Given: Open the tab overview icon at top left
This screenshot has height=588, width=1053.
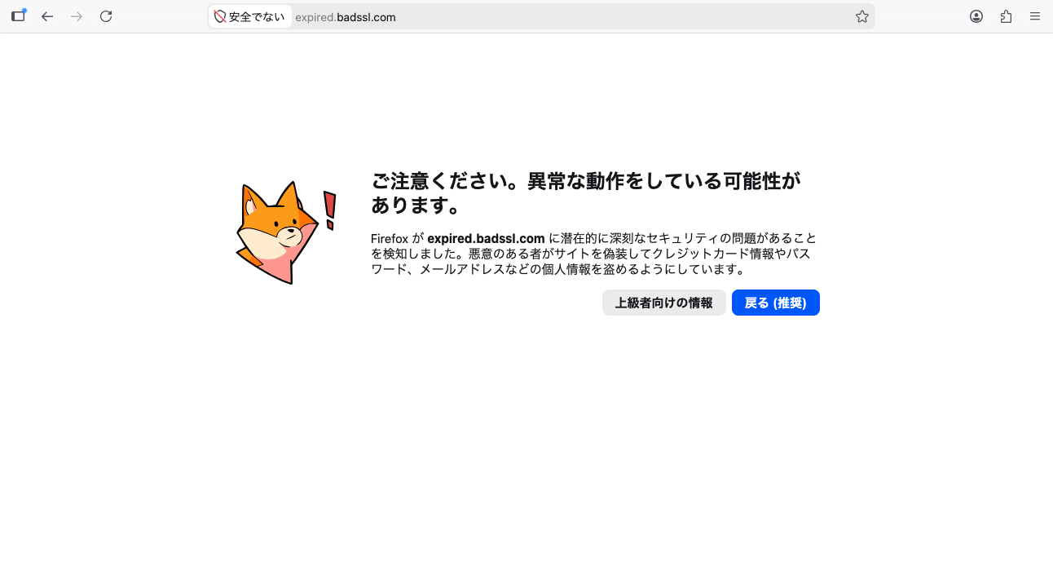Looking at the screenshot, I should 18,15.
